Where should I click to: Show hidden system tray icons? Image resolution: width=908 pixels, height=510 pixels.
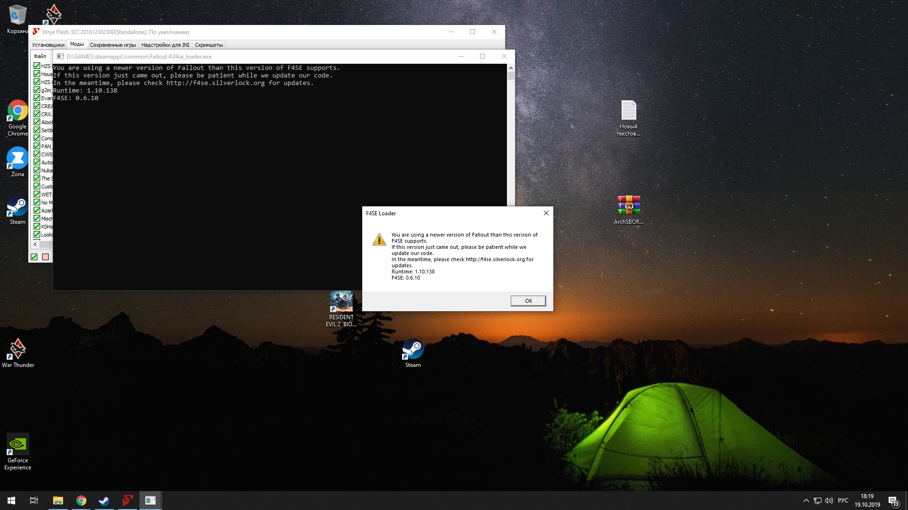tap(806, 501)
